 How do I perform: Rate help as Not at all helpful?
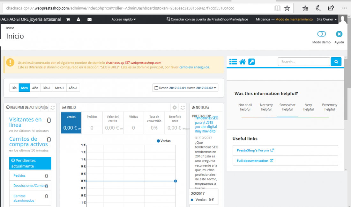pos(245,107)
